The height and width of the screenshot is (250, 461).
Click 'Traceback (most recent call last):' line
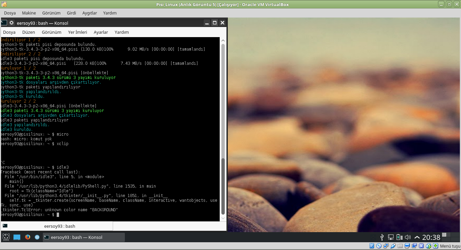(40, 172)
